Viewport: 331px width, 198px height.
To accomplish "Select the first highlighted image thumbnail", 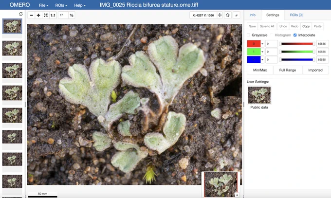I will coord(12,26).
